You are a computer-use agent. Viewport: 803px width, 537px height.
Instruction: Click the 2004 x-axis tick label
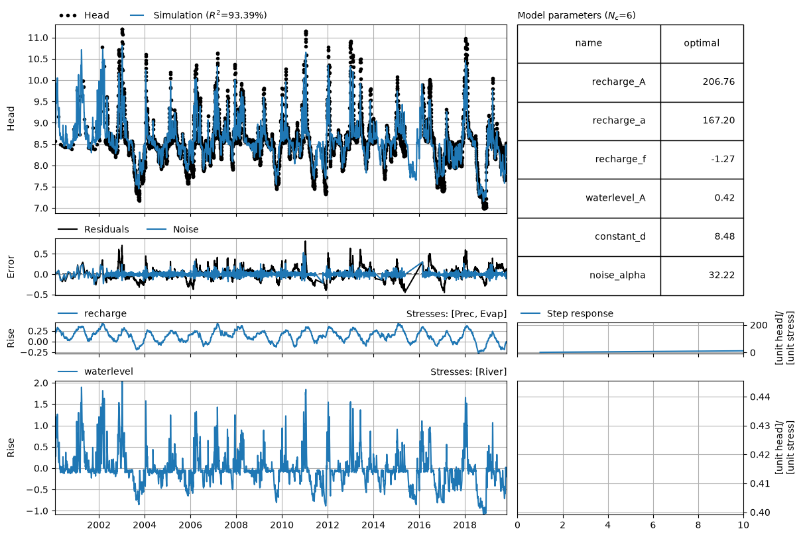145,524
